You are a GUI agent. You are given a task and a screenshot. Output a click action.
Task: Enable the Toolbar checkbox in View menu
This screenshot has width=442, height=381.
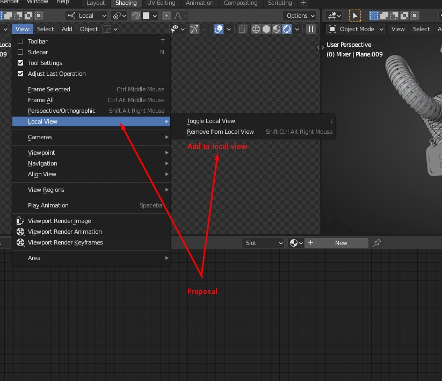pos(20,41)
